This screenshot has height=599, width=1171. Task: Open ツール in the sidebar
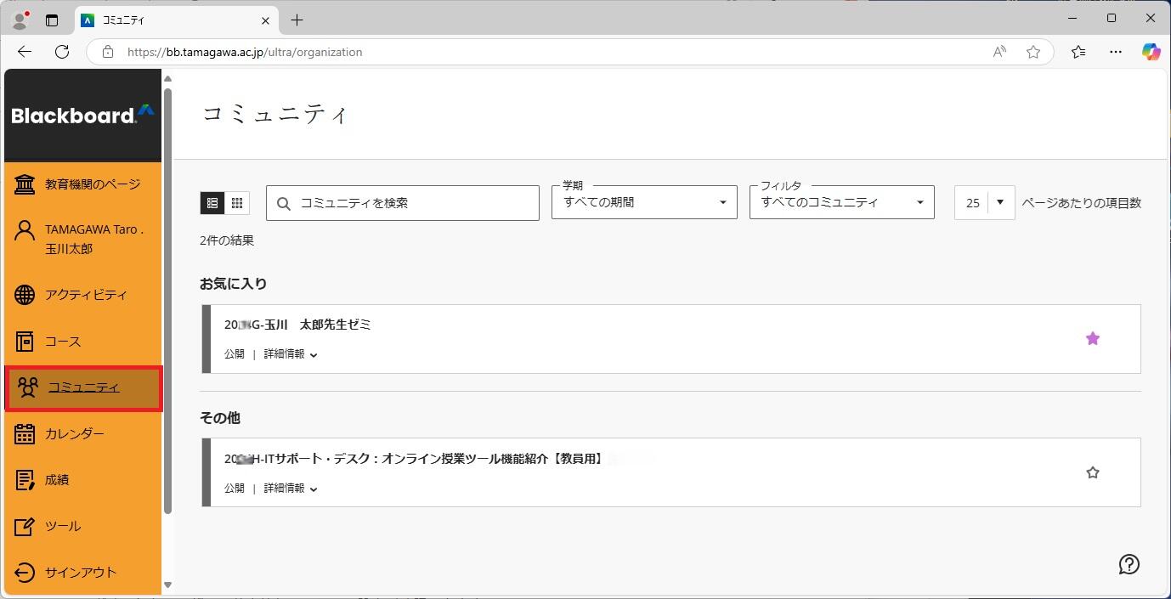(82, 527)
